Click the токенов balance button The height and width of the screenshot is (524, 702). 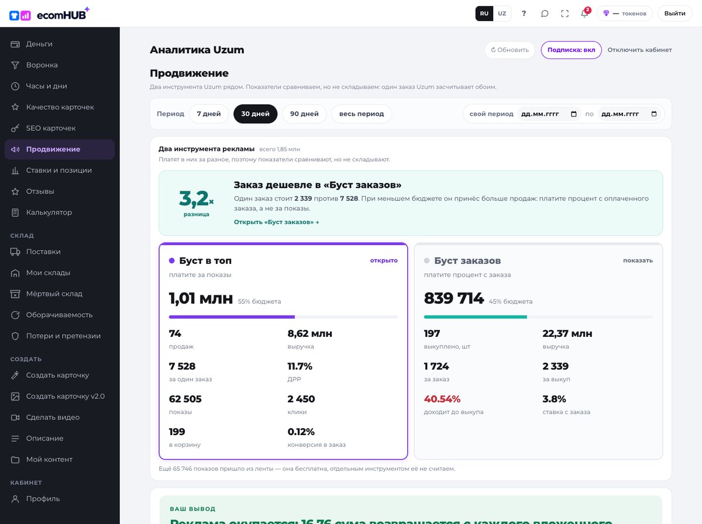pyautogui.click(x=625, y=13)
